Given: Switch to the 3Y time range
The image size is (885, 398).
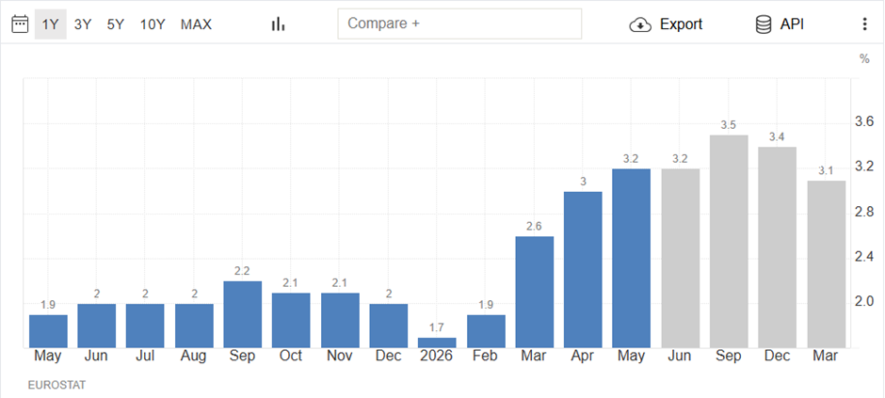Looking at the screenshot, I should (83, 24).
